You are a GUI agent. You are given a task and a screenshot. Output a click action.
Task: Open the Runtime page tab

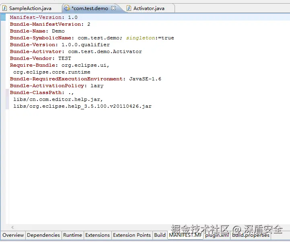tap(72, 235)
